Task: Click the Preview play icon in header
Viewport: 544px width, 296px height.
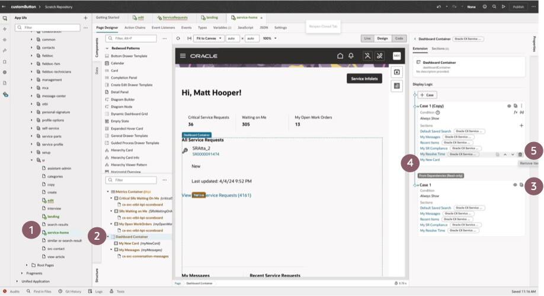Action: pyautogui.click(x=504, y=7)
